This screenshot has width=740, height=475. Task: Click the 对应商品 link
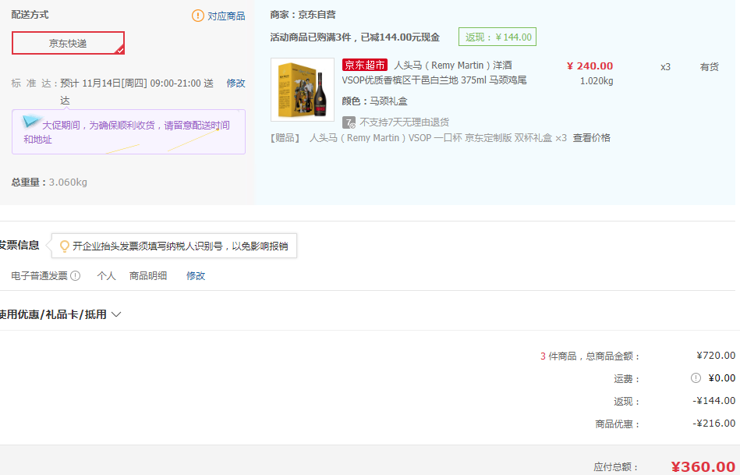226,16
